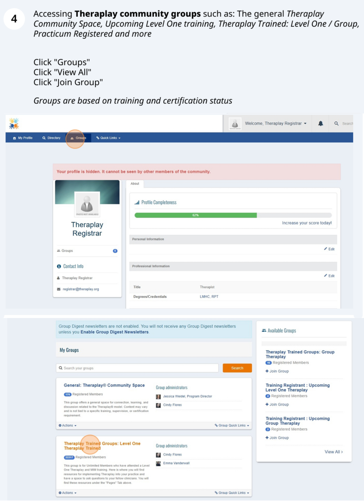Click the Contact Info circle icon
Screen dimensions: 364x501
coord(59,266)
